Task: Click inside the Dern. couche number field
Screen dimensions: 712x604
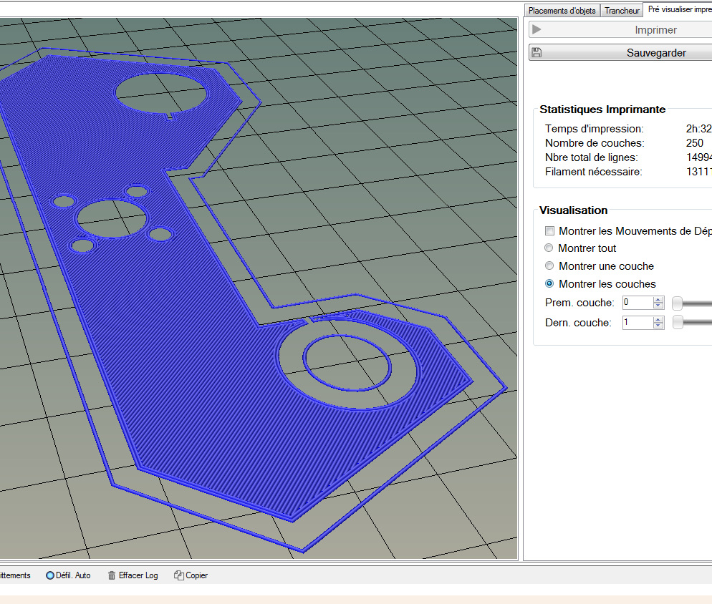Action: pyautogui.click(x=637, y=323)
